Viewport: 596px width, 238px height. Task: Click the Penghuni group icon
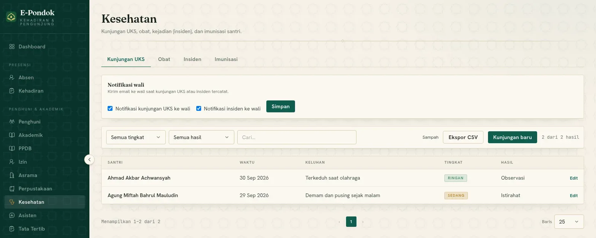tap(12, 122)
